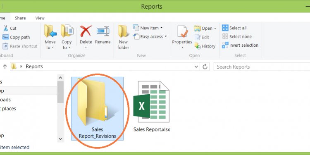Screen dimensions: 310x155
Task: Click the Paste shortcut command
Action: pos(20,46)
